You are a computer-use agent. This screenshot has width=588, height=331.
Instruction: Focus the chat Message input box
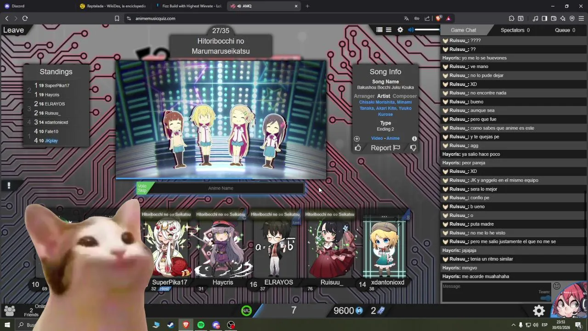496,292
